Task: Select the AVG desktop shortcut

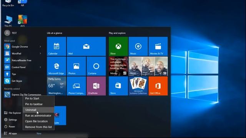Action: [22, 21]
